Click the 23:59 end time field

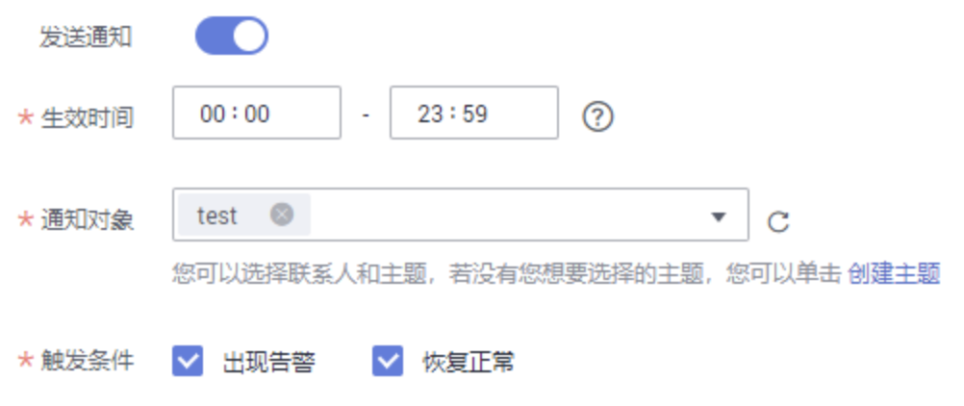tap(474, 113)
